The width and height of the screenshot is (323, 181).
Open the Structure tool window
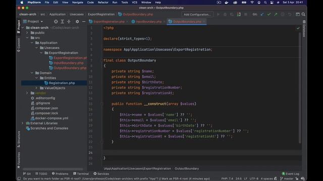pos(19,139)
